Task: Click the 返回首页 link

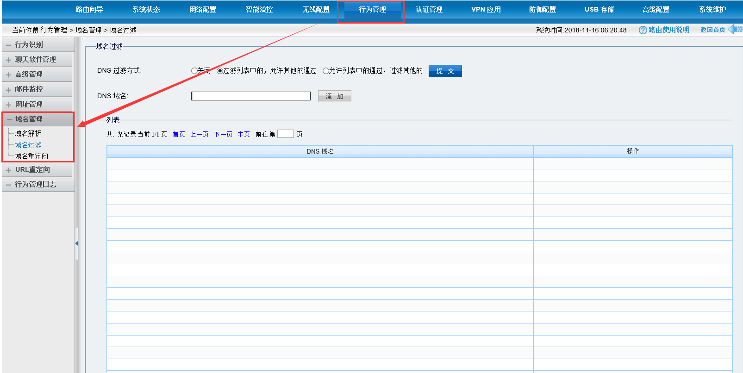Action: pos(712,30)
